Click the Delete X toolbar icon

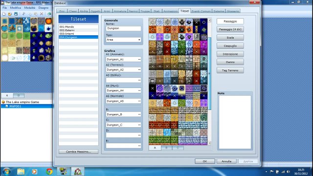coord(42,14)
